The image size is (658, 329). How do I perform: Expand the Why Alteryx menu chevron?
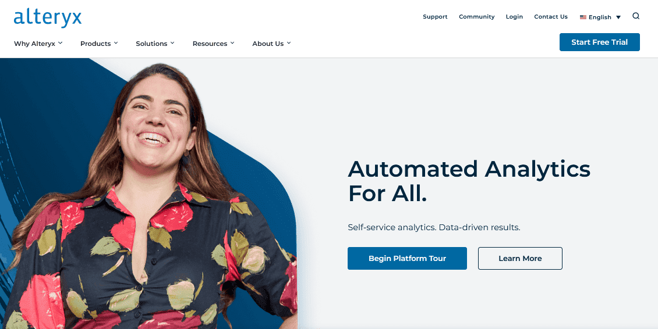pyautogui.click(x=61, y=43)
